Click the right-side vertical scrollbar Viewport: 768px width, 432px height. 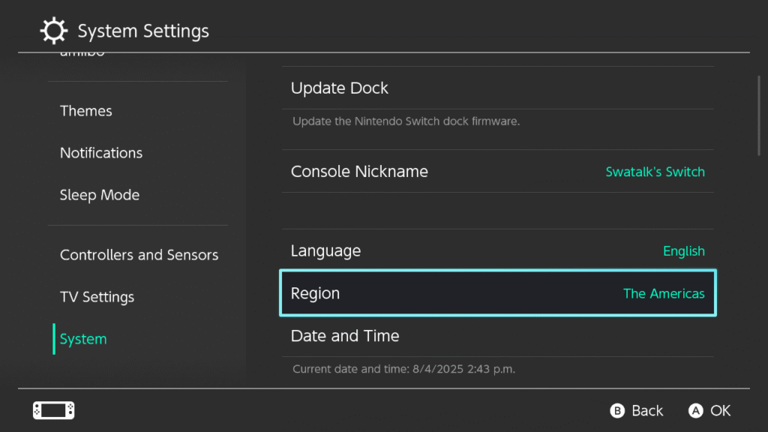coord(759,112)
